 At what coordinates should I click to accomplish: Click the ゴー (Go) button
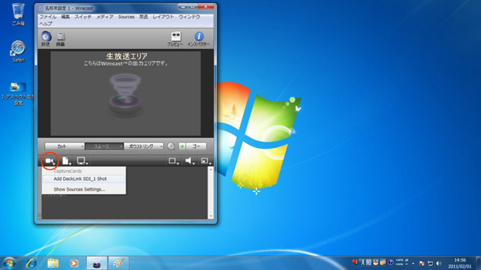click(x=196, y=147)
